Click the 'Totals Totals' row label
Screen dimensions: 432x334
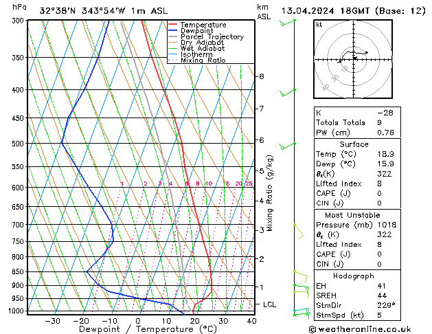tap(340, 122)
